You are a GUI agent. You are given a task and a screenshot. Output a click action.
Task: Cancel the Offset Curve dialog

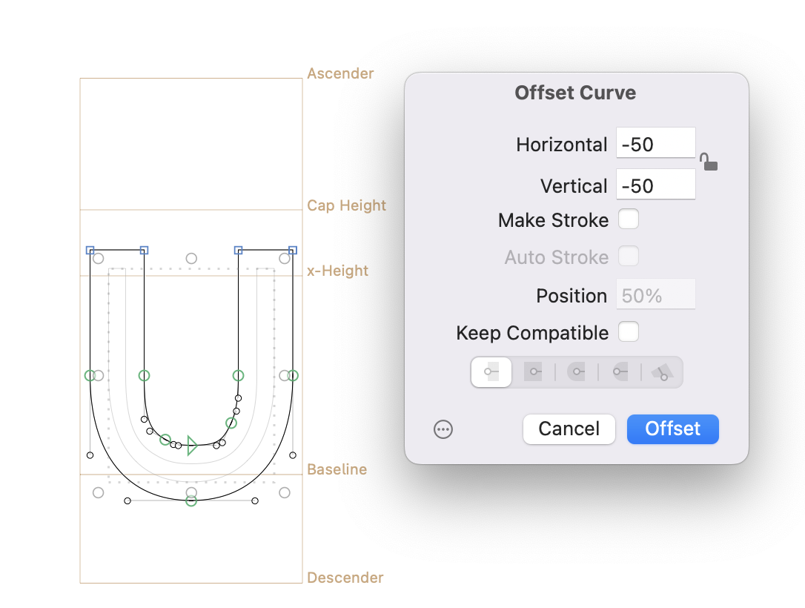click(x=569, y=429)
